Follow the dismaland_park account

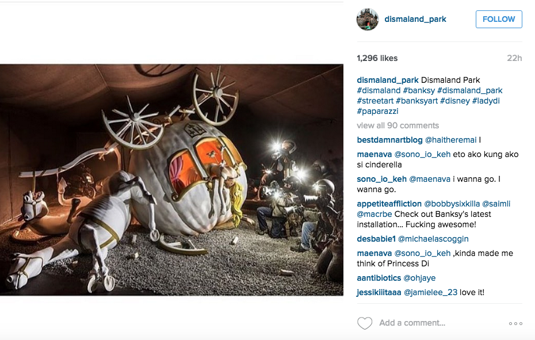pos(499,19)
